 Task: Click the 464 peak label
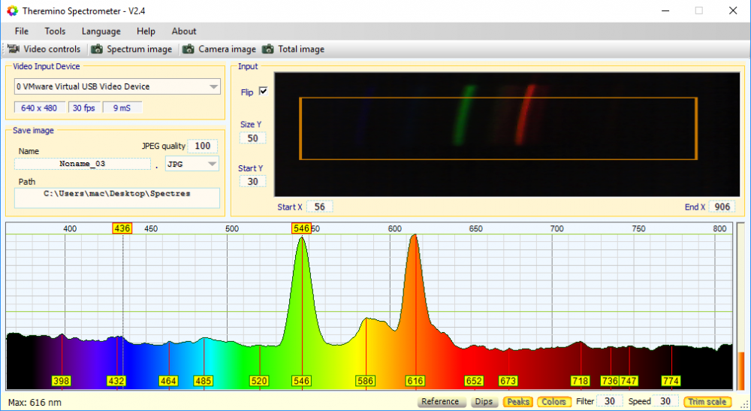[168, 381]
